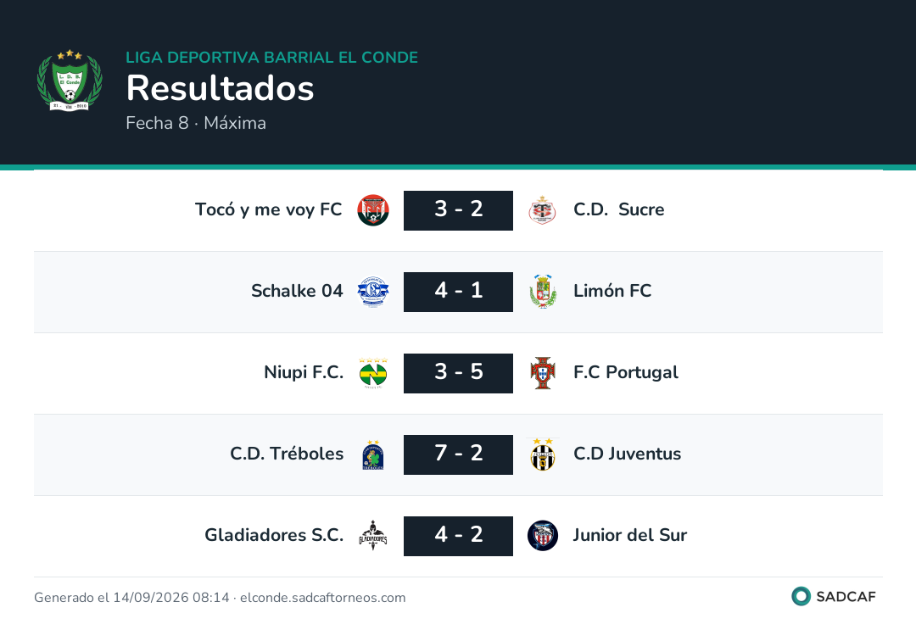Click the Limón FC crest

coord(543,292)
